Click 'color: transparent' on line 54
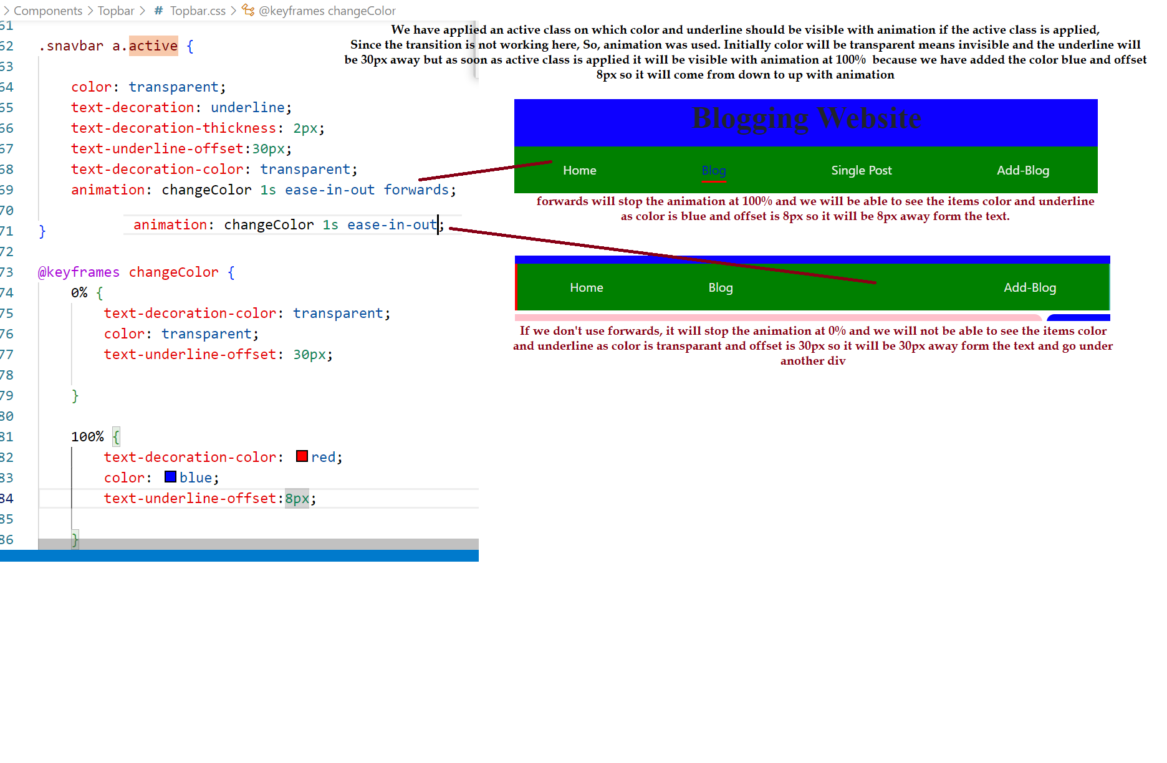Viewport: 1167px width, 763px height. pyautogui.click(x=148, y=87)
